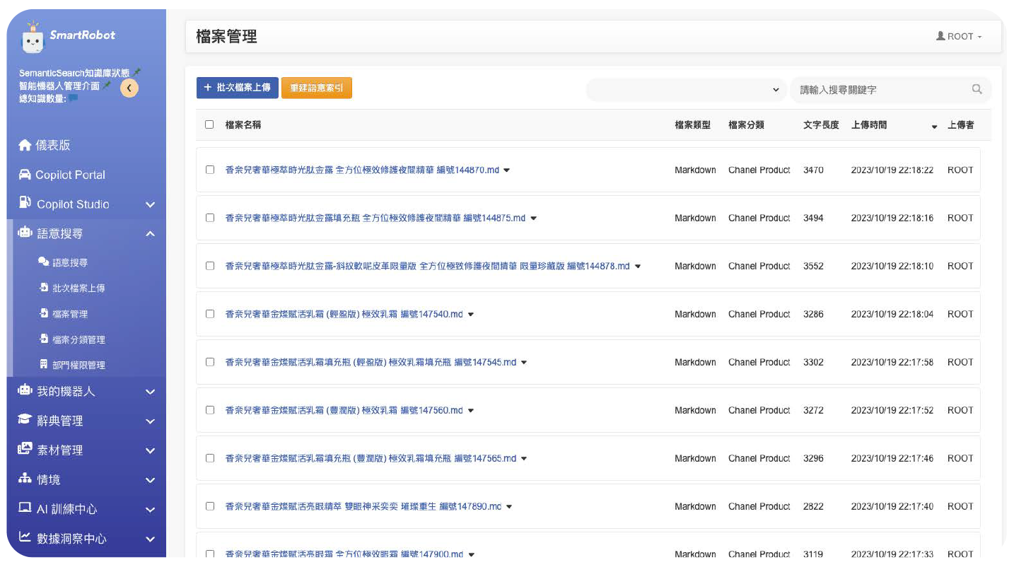This screenshot has height=567, width=1014.
Task: Select the 辭典管理 dictionary icon
Action: [x=23, y=421]
